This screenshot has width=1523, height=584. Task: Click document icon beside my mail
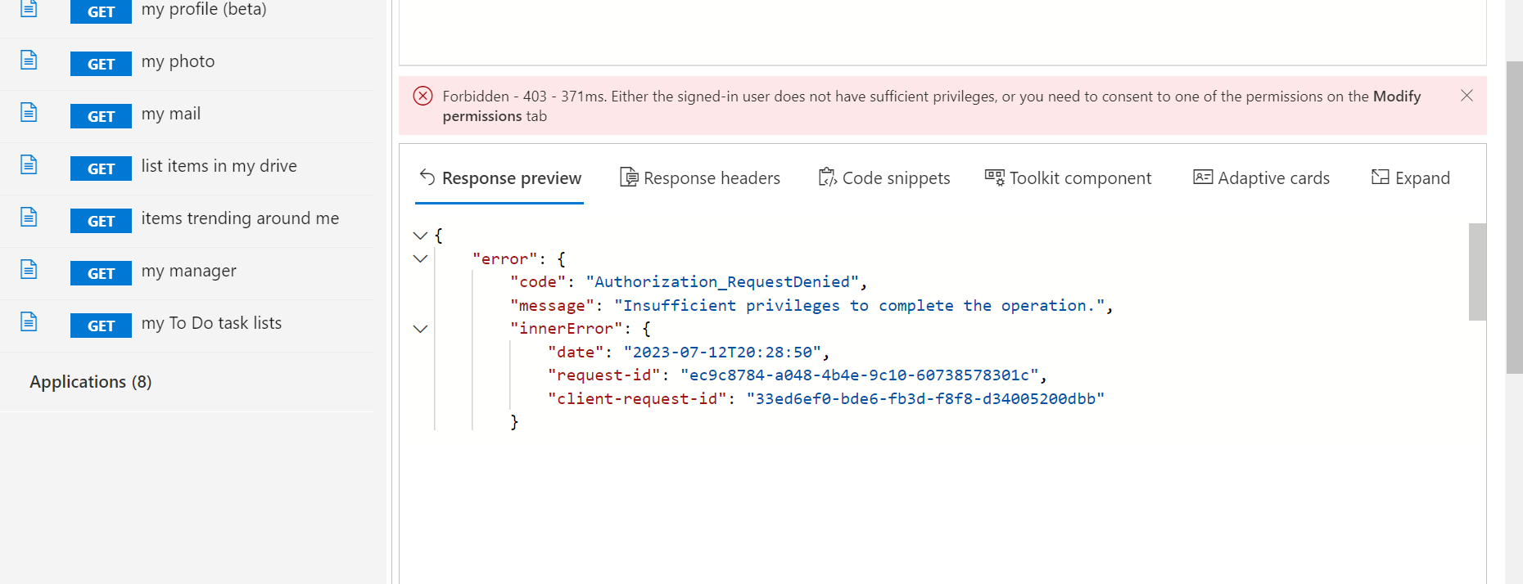[x=29, y=113]
